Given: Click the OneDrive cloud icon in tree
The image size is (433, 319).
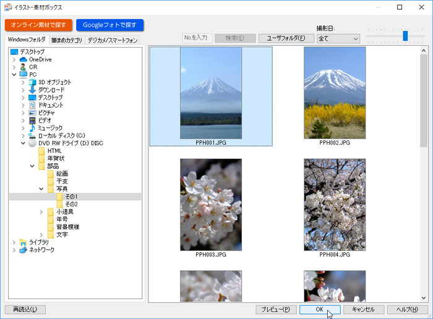Looking at the screenshot, I should [24, 59].
